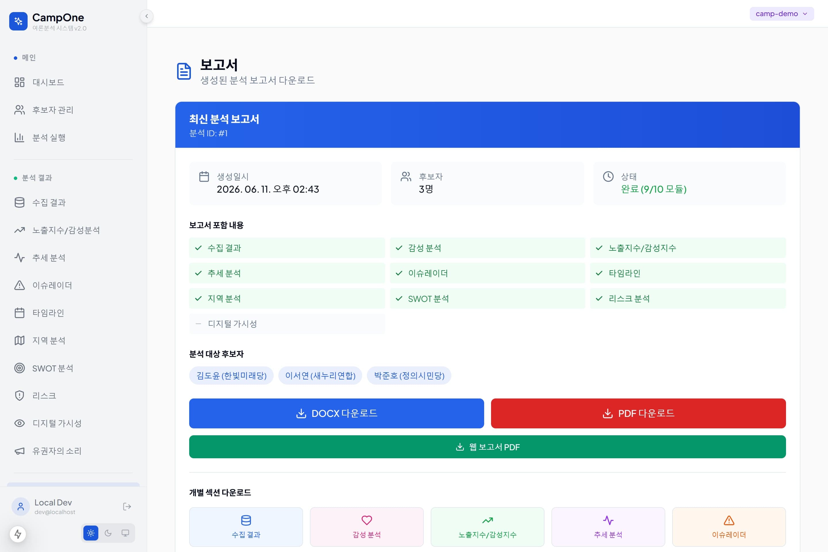Image resolution: width=828 pixels, height=552 pixels.
Task: Click the 노출지수/감성지수 included-content item
Action: point(688,248)
